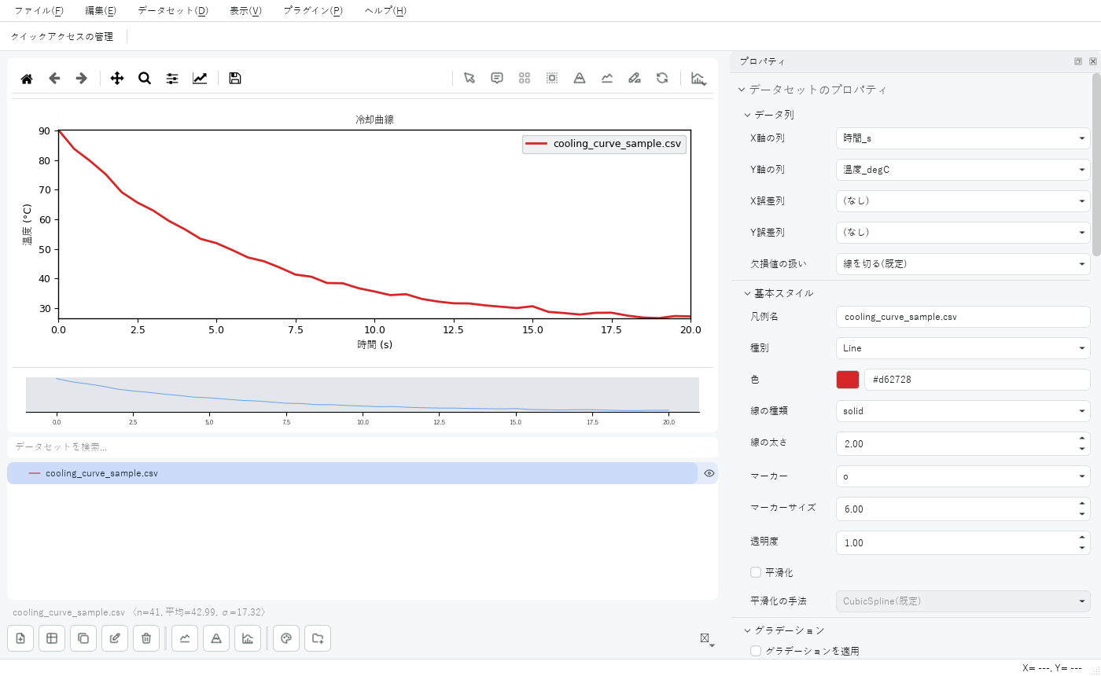Image resolution: width=1101 pixels, height=676 pixels.
Task: Open the 種別 dropdown set to Line
Action: pyautogui.click(x=963, y=348)
